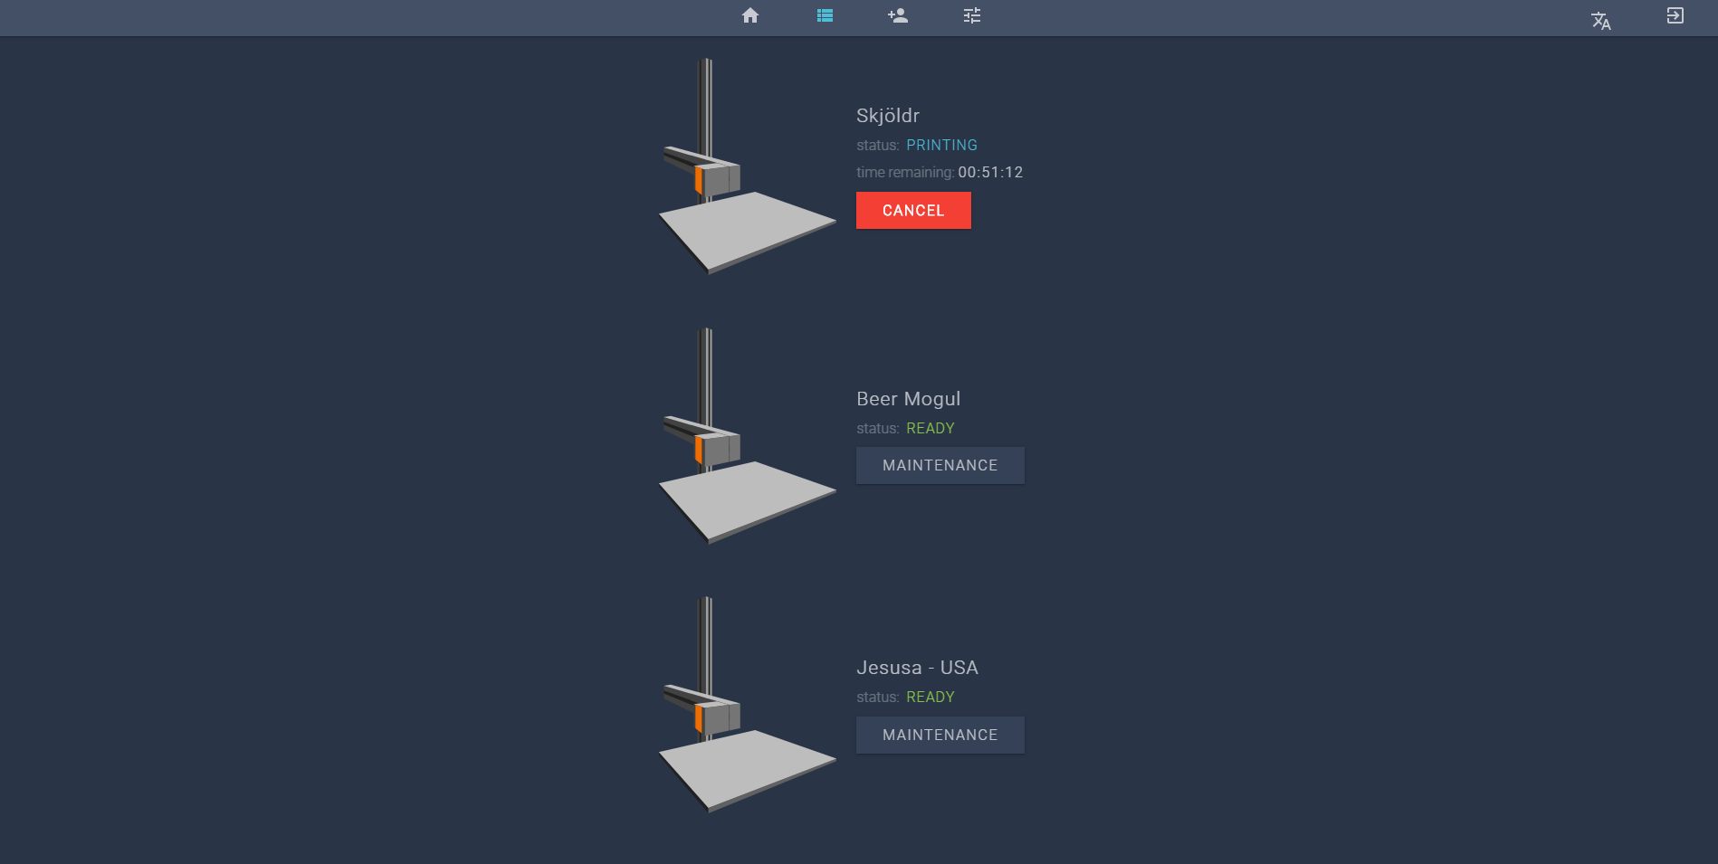
Task: Go to the Home page icon
Action: 749,15
